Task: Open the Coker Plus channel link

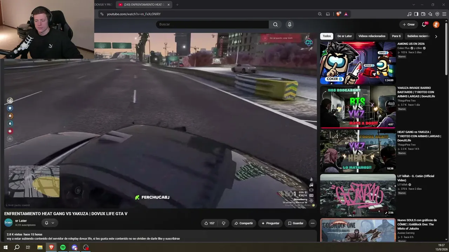Action: tap(403, 48)
